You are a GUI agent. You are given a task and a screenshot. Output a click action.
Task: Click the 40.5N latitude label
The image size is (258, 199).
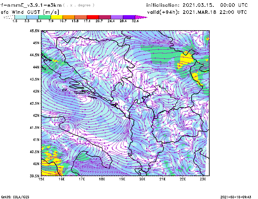pos(35,152)
